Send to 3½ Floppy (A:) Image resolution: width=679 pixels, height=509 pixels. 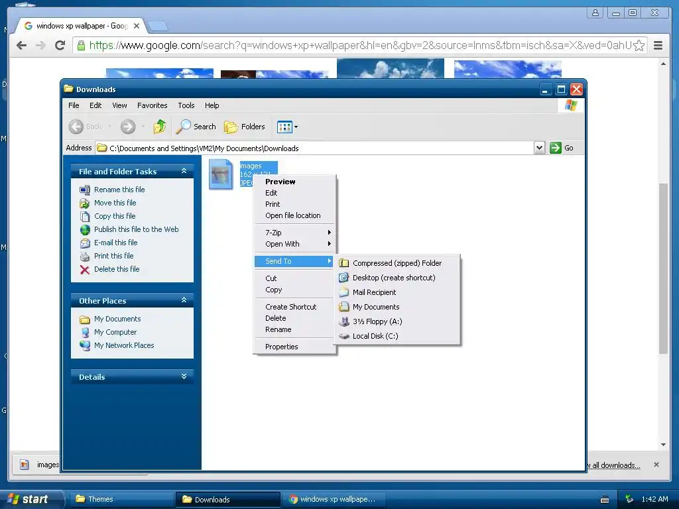397,321
